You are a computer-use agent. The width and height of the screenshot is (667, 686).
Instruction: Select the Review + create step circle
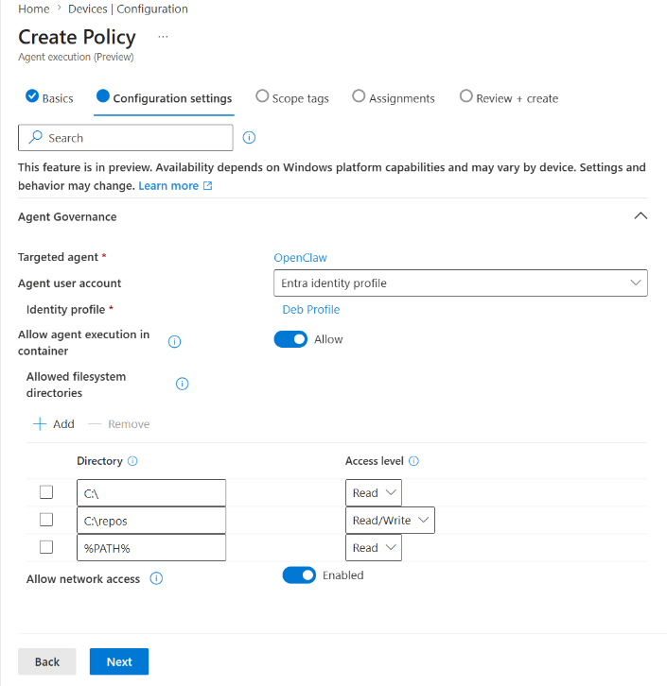click(x=466, y=95)
